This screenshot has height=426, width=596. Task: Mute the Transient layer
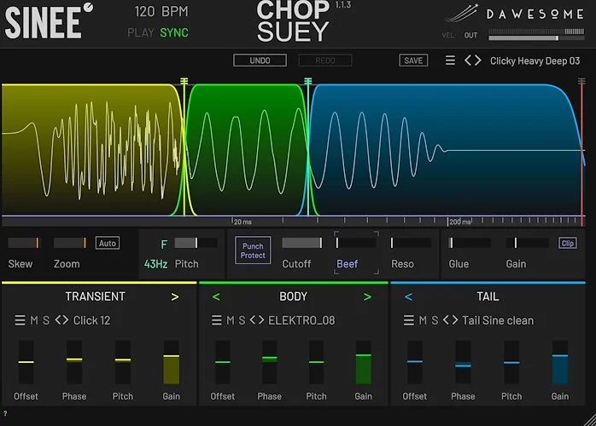point(34,320)
